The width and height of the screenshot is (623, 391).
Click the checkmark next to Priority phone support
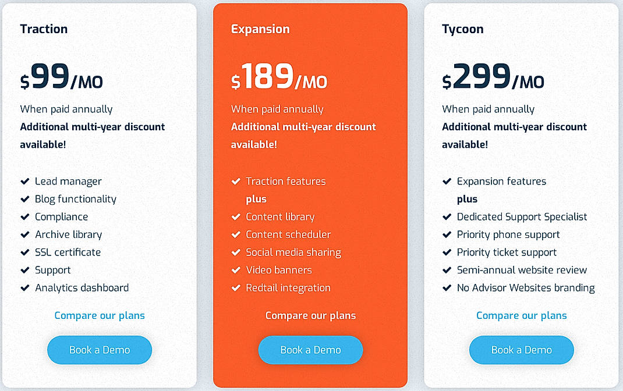tap(447, 234)
